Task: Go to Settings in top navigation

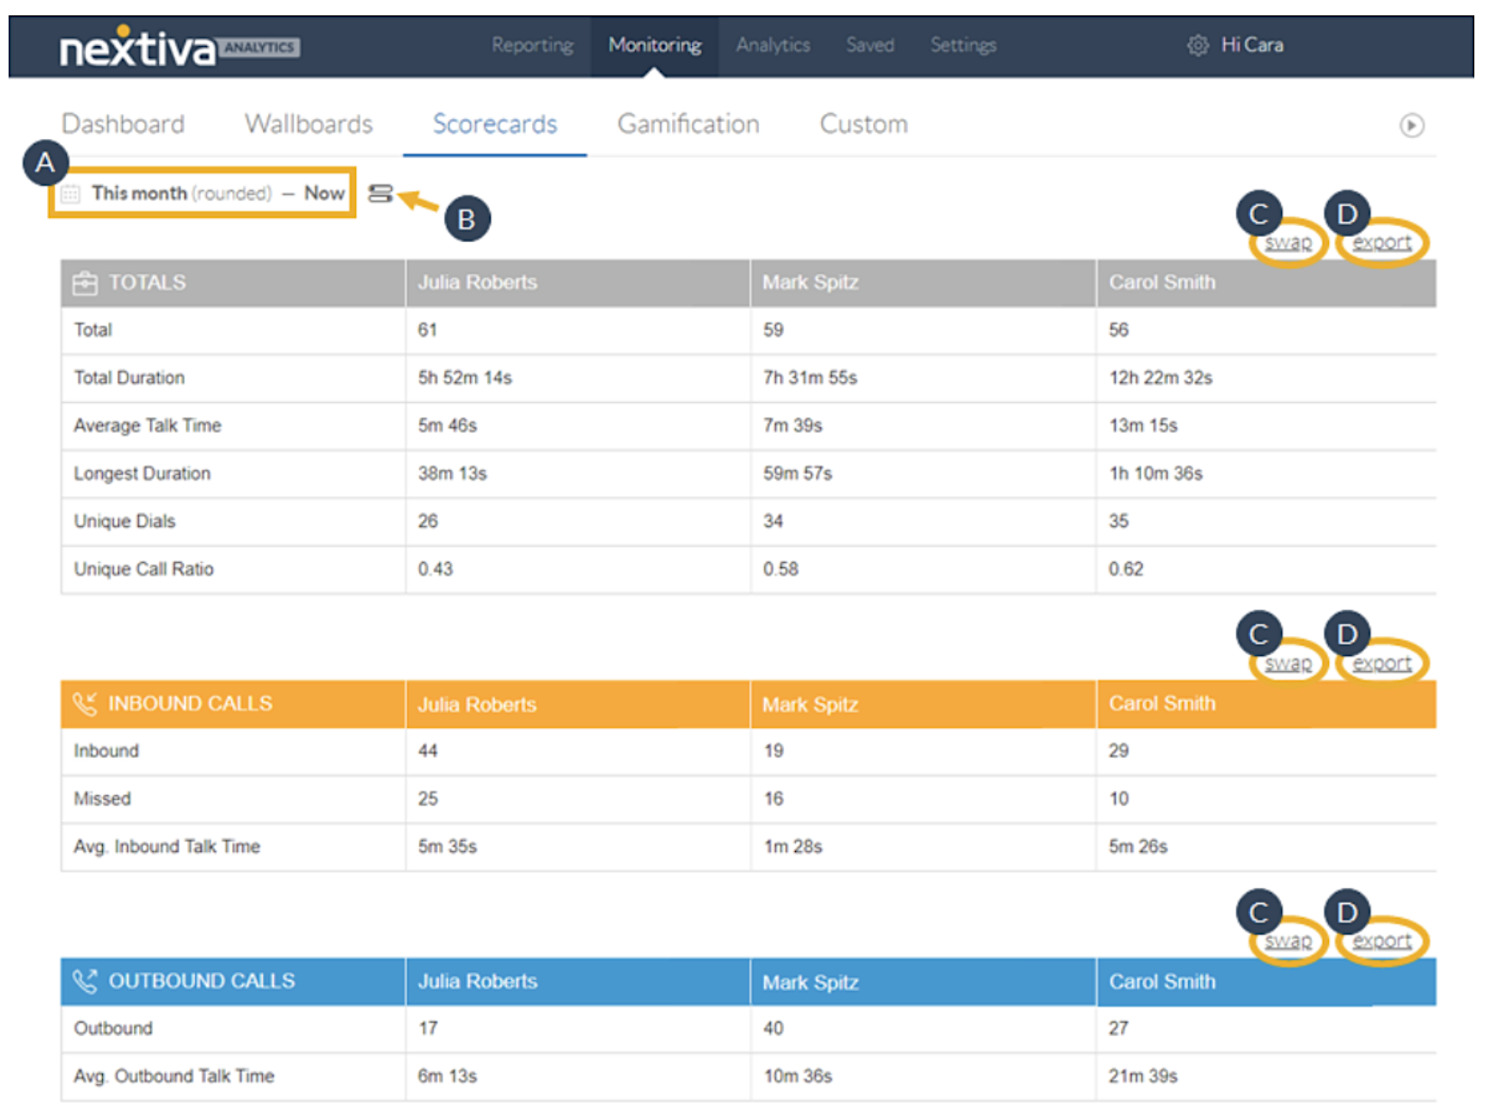Action: click(x=963, y=45)
